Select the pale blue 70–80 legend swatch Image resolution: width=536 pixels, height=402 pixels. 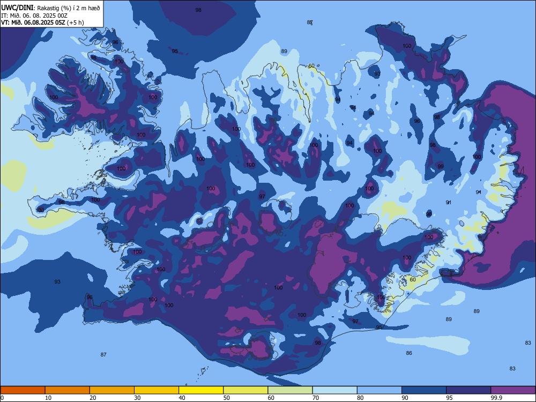coord(334,390)
